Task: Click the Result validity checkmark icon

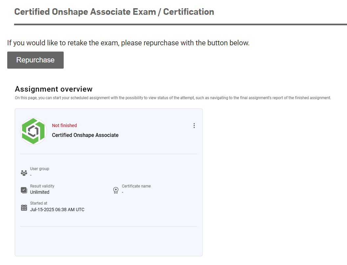Action: point(24,190)
